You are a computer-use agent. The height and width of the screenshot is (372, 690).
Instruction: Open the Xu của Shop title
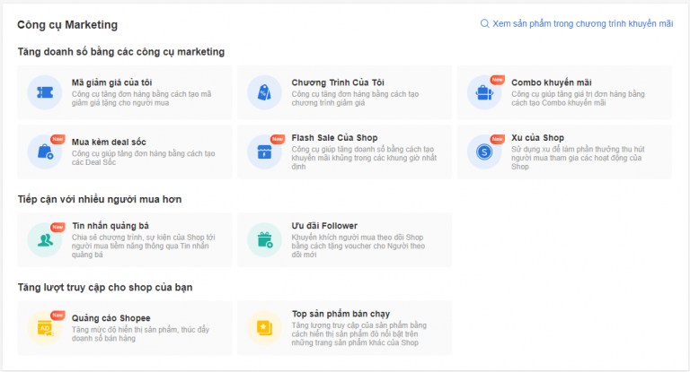(537, 138)
